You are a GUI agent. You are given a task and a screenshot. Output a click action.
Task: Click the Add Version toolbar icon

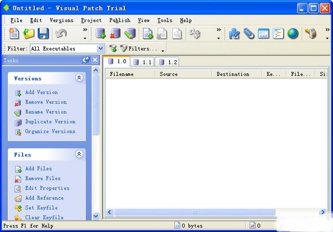[101, 34]
